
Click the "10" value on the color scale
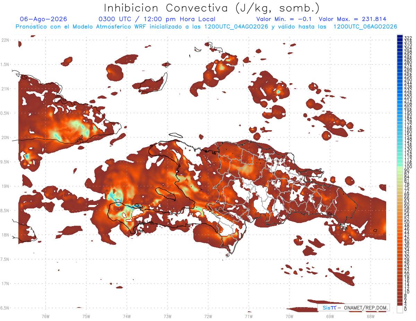pyautogui.click(x=407, y=292)
